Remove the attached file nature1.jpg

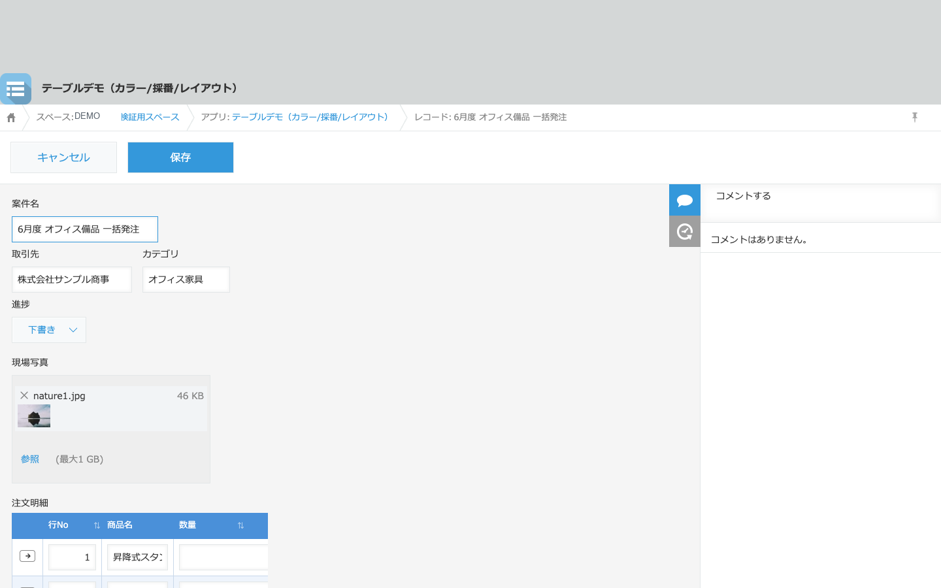24,395
